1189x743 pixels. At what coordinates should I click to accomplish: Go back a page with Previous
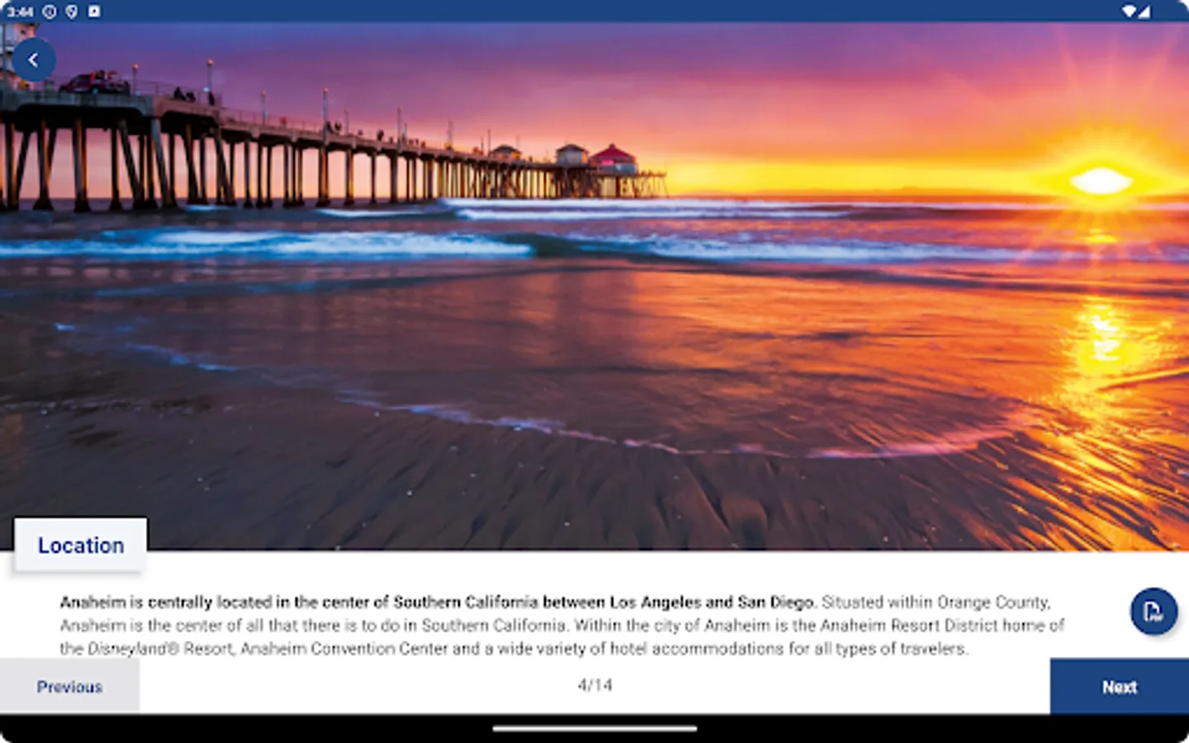pyautogui.click(x=69, y=686)
